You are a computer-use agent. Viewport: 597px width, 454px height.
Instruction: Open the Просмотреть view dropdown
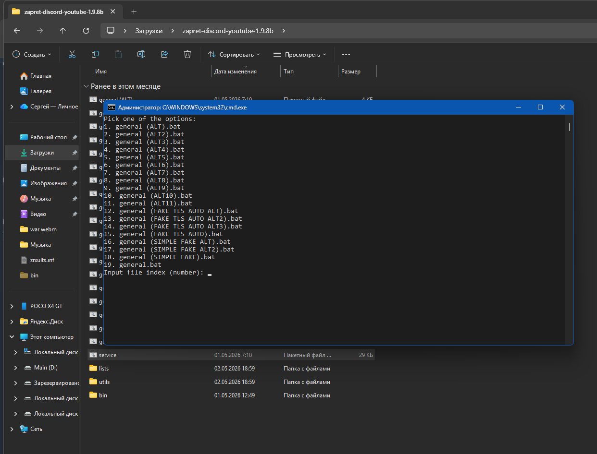[299, 54]
